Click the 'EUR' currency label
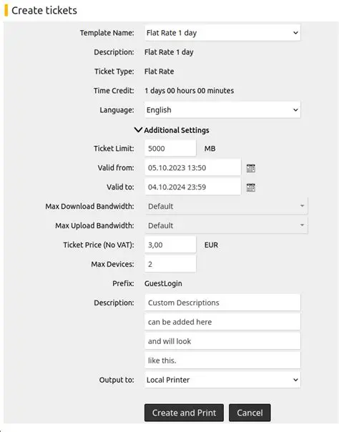Viewport: 339px width, 432px height. tap(211, 245)
